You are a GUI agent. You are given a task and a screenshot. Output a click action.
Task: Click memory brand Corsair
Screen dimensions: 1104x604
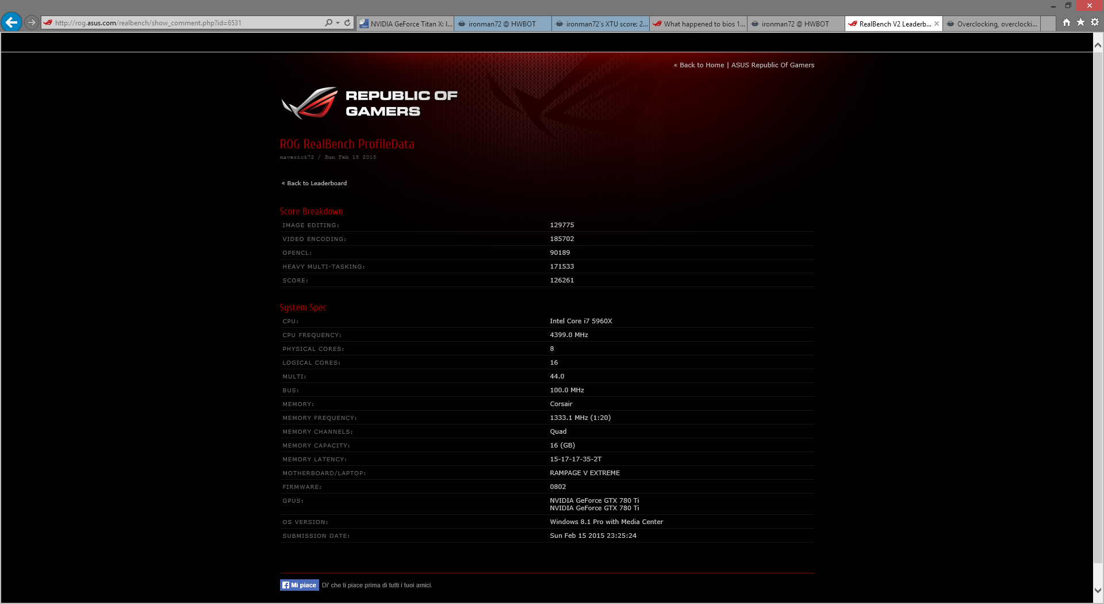pos(561,404)
